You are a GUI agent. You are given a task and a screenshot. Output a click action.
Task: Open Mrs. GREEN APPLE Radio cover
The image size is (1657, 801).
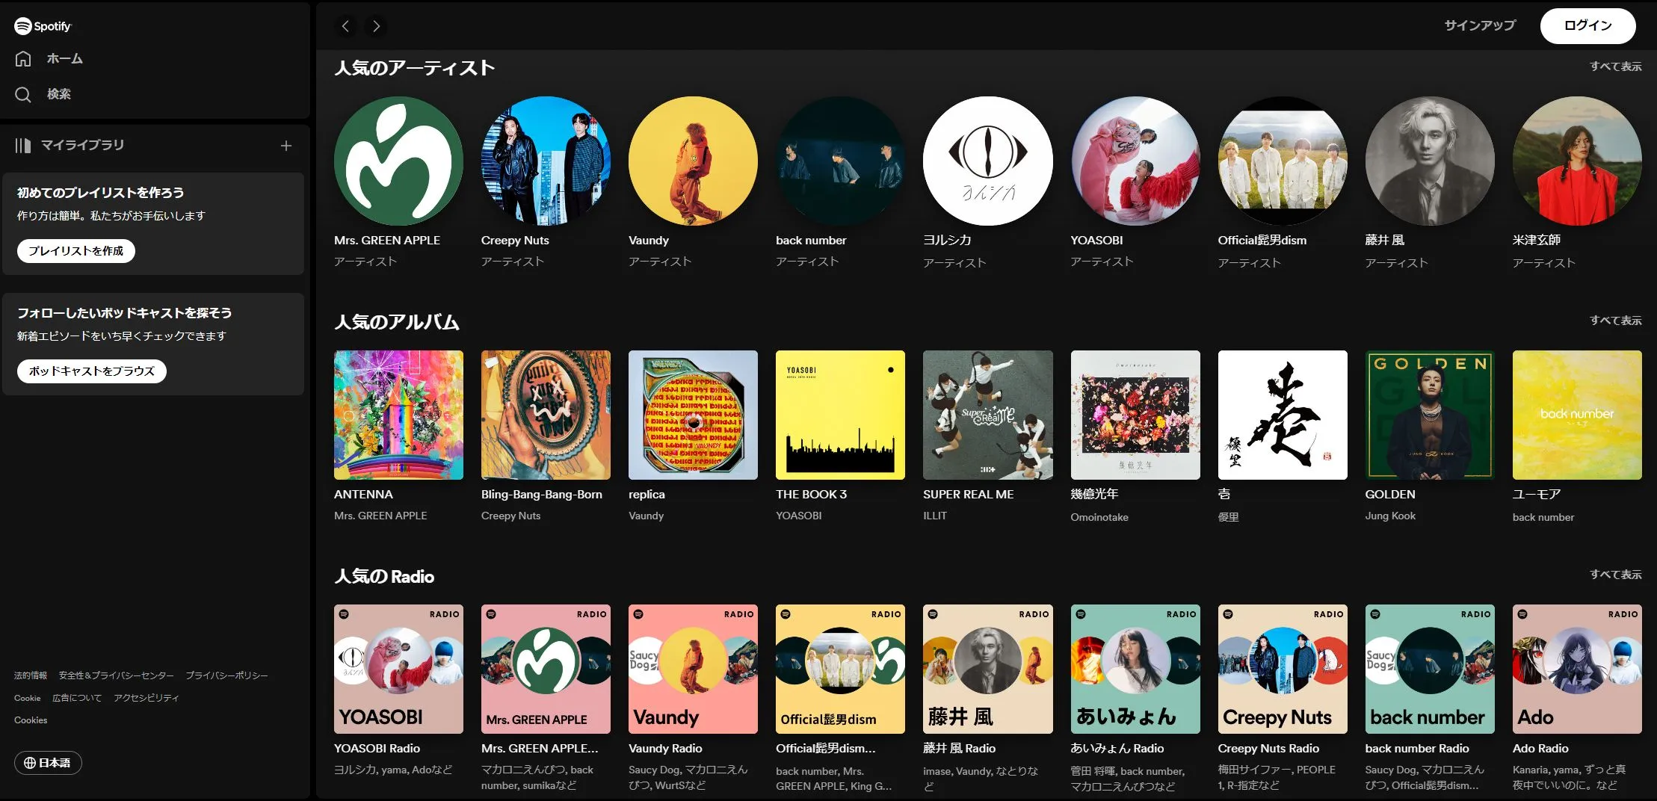pyautogui.click(x=546, y=669)
